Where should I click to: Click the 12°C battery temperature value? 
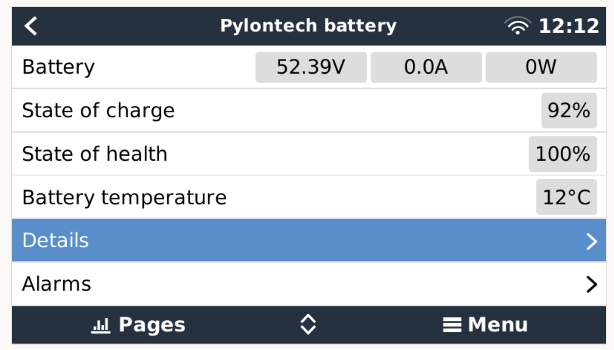[x=567, y=198]
